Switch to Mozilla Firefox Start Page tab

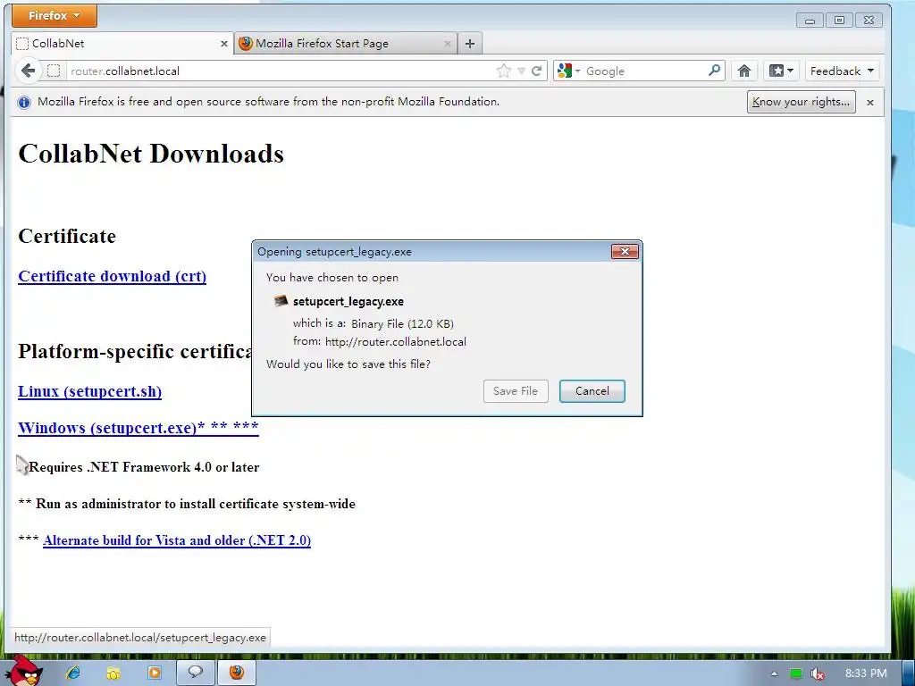pos(345,44)
